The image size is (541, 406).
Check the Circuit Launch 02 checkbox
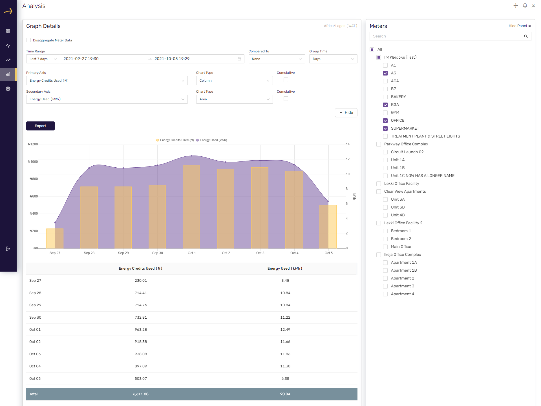(x=385, y=152)
